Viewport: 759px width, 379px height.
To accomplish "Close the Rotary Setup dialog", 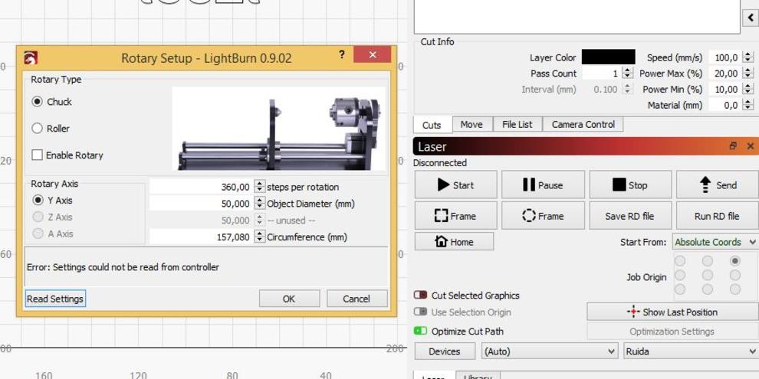I will coord(373,54).
